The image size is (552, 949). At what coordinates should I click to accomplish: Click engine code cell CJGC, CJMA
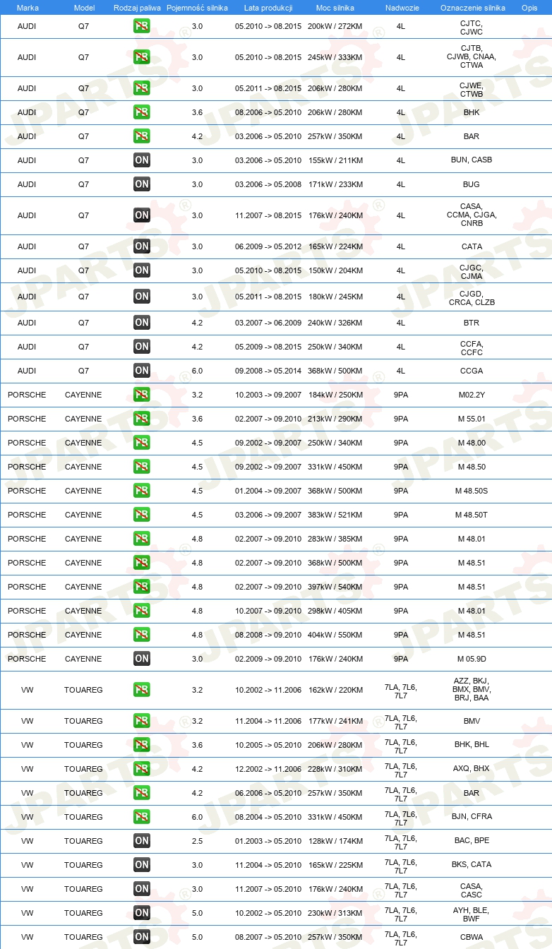click(x=472, y=272)
